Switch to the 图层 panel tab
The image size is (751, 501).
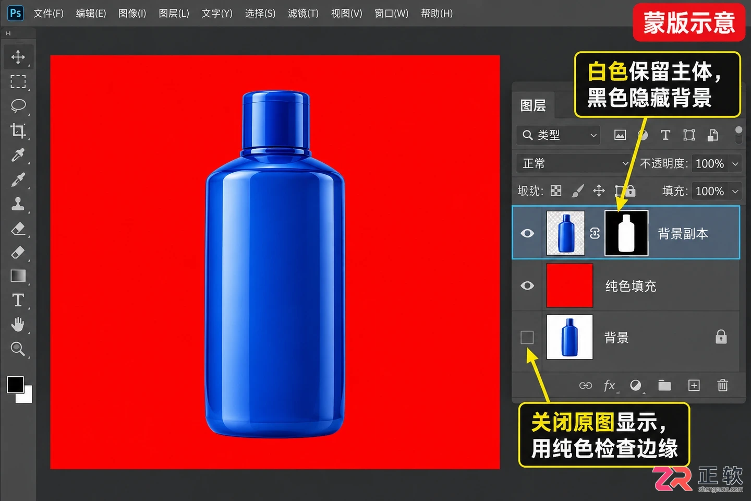point(533,105)
